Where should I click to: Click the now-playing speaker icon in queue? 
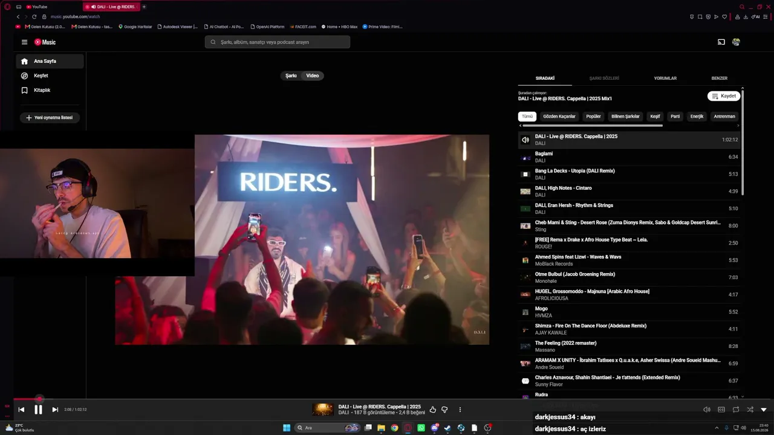coord(525,140)
